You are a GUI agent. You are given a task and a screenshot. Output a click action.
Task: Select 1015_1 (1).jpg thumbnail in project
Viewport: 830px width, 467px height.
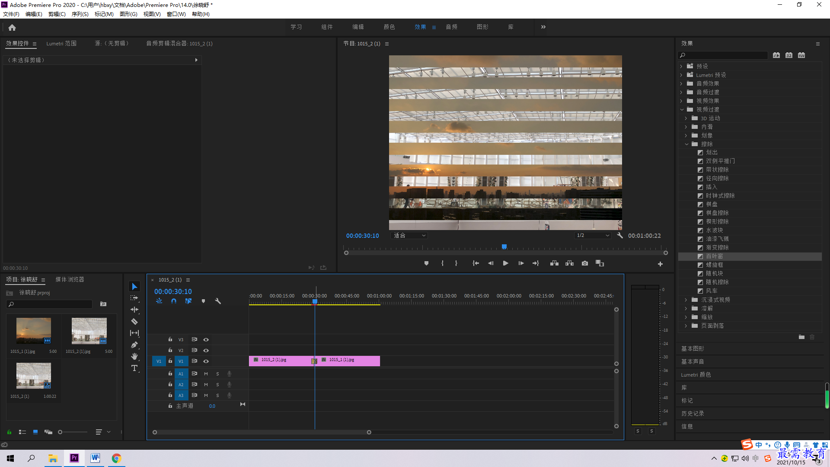[x=34, y=331]
